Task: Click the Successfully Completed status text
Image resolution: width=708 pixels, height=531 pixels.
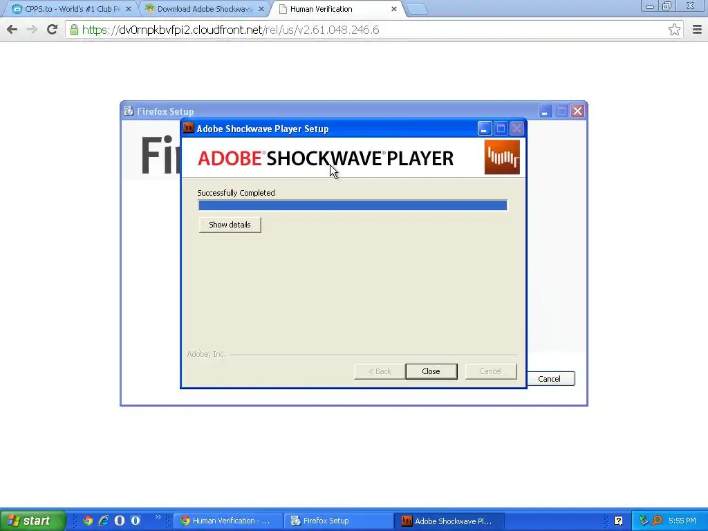Action: [x=236, y=193]
